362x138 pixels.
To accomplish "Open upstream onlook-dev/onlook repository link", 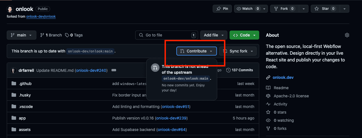I will point(41,17).
